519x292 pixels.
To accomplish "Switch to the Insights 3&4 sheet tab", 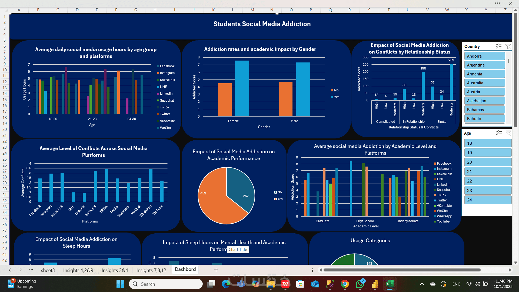I will (x=115, y=270).
